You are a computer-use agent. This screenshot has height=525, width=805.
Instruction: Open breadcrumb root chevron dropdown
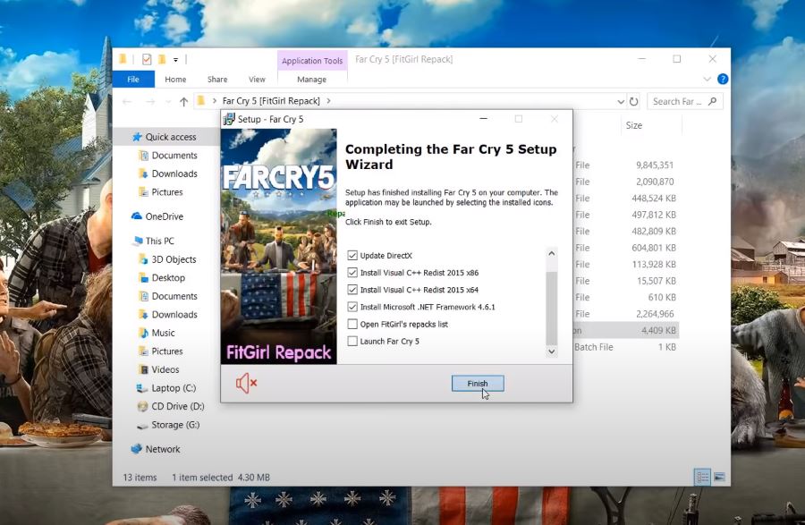[x=215, y=101]
